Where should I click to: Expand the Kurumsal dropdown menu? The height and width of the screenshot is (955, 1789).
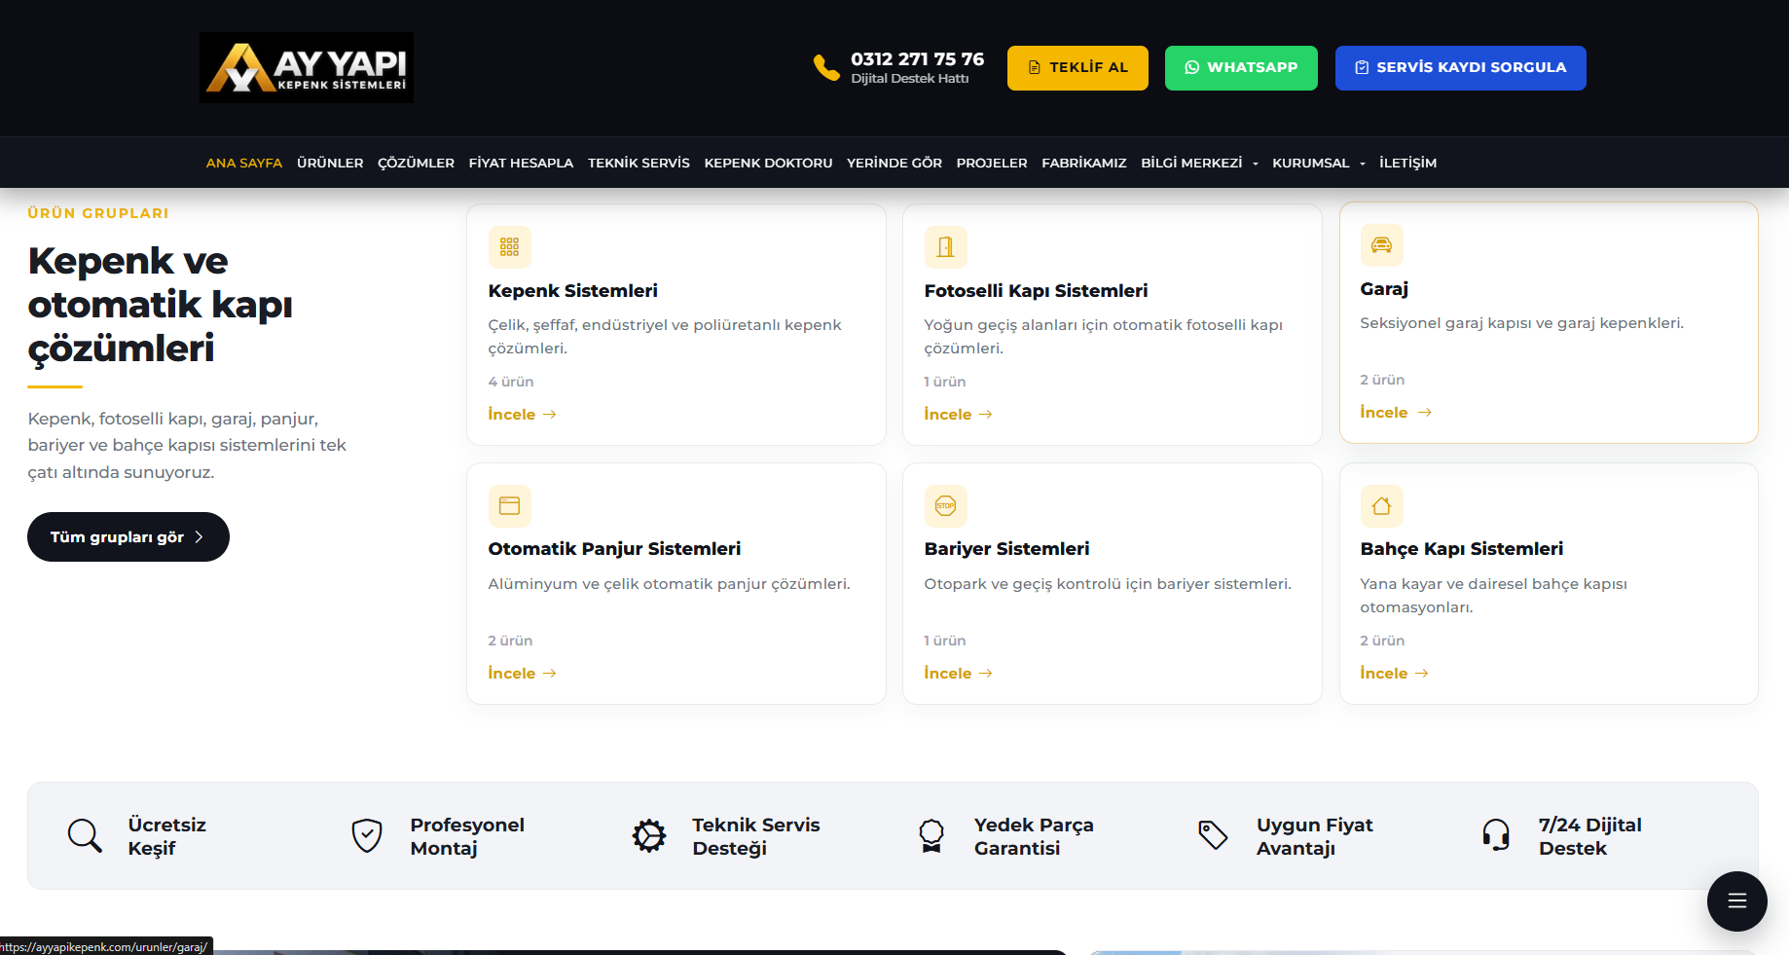1319,163
